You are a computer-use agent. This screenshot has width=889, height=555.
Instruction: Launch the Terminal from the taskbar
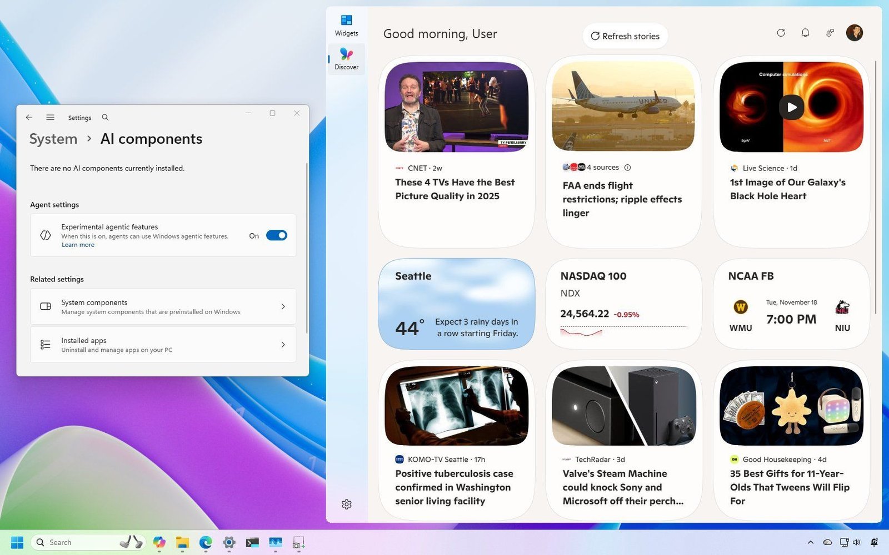[253, 542]
